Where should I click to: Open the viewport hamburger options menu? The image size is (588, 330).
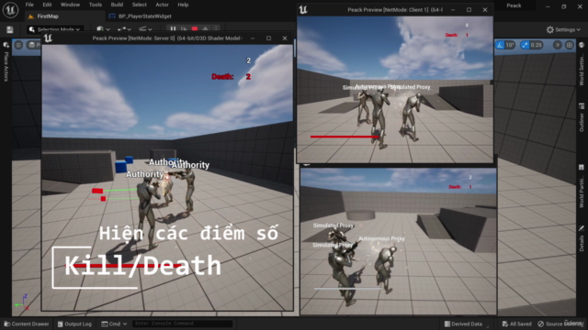point(18,45)
